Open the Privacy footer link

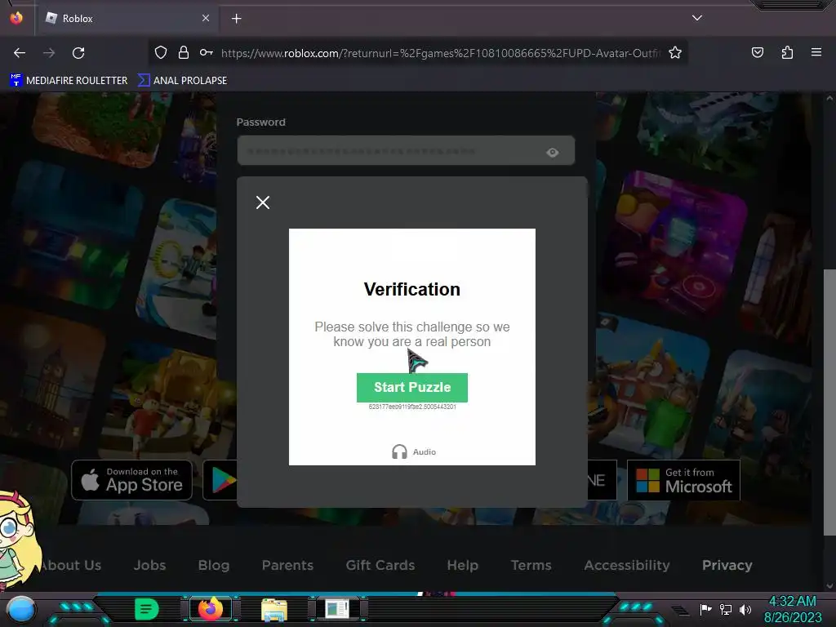tap(727, 565)
